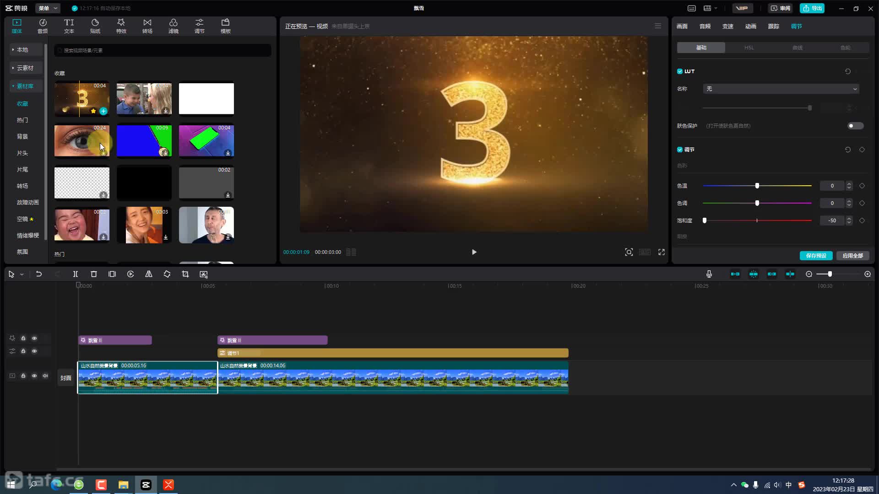The height and width of the screenshot is (494, 879).
Task: Switch to the 画面 picture tab
Action: pyautogui.click(x=682, y=27)
